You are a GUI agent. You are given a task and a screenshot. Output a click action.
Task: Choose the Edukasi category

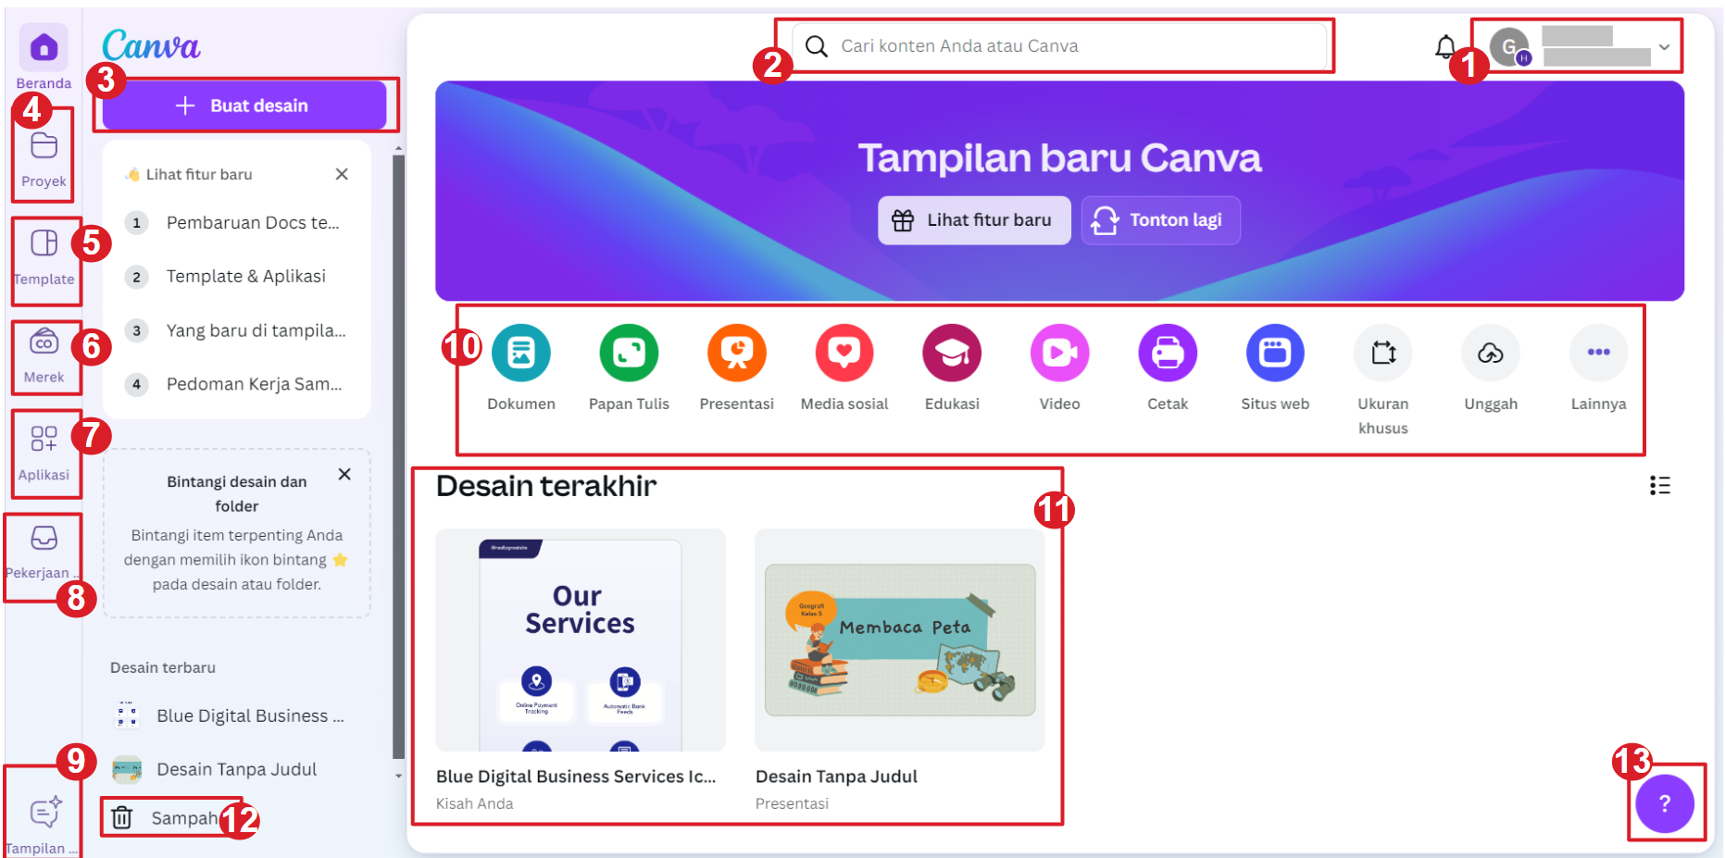pyautogui.click(x=952, y=353)
